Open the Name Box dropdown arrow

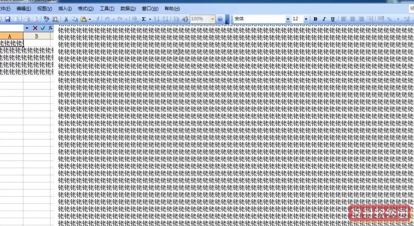(x=27, y=28)
